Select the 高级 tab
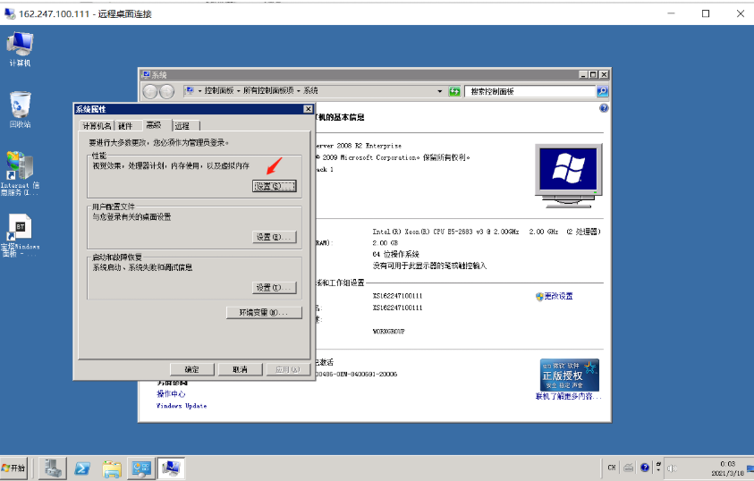The width and height of the screenshot is (754, 481). (x=156, y=125)
